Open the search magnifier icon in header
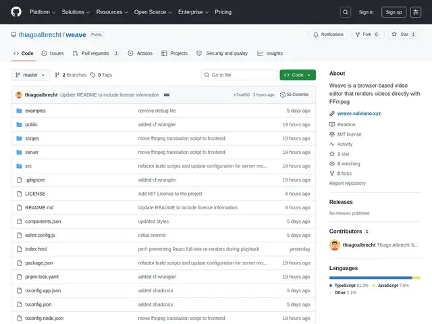The height and width of the screenshot is (324, 432). (346, 12)
